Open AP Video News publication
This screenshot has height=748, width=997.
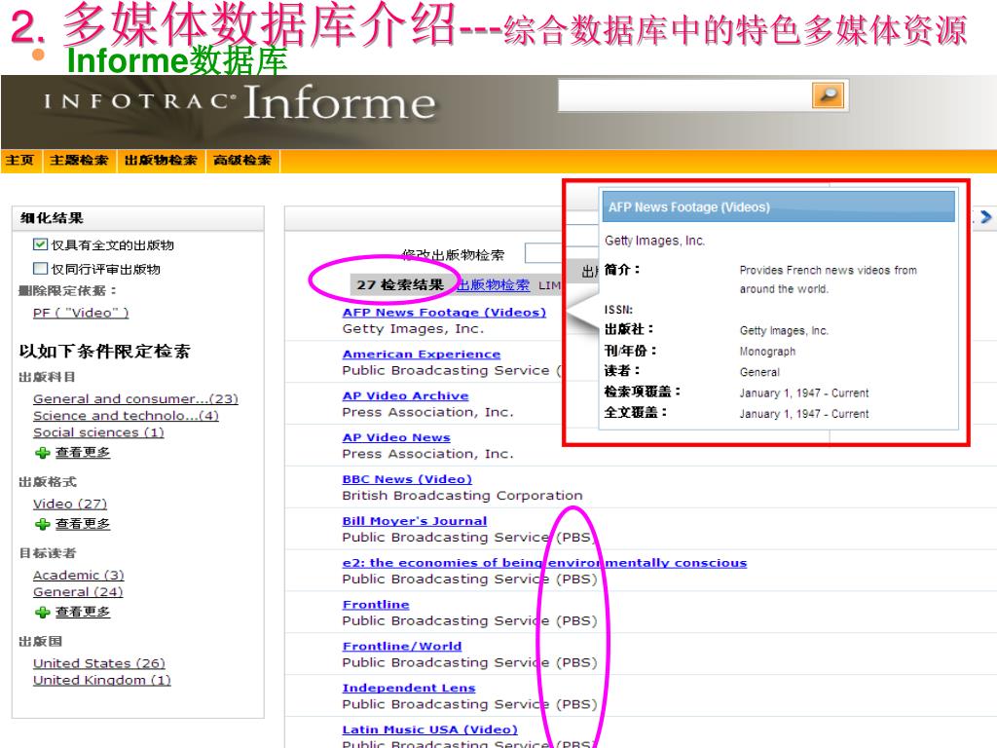[396, 437]
